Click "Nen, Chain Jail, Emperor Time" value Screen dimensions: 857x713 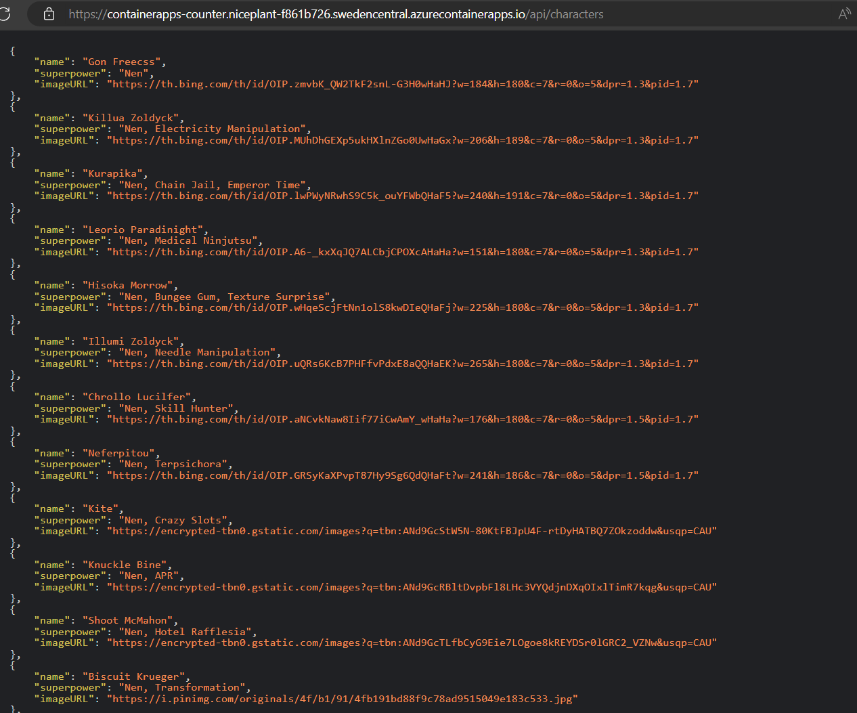click(213, 185)
